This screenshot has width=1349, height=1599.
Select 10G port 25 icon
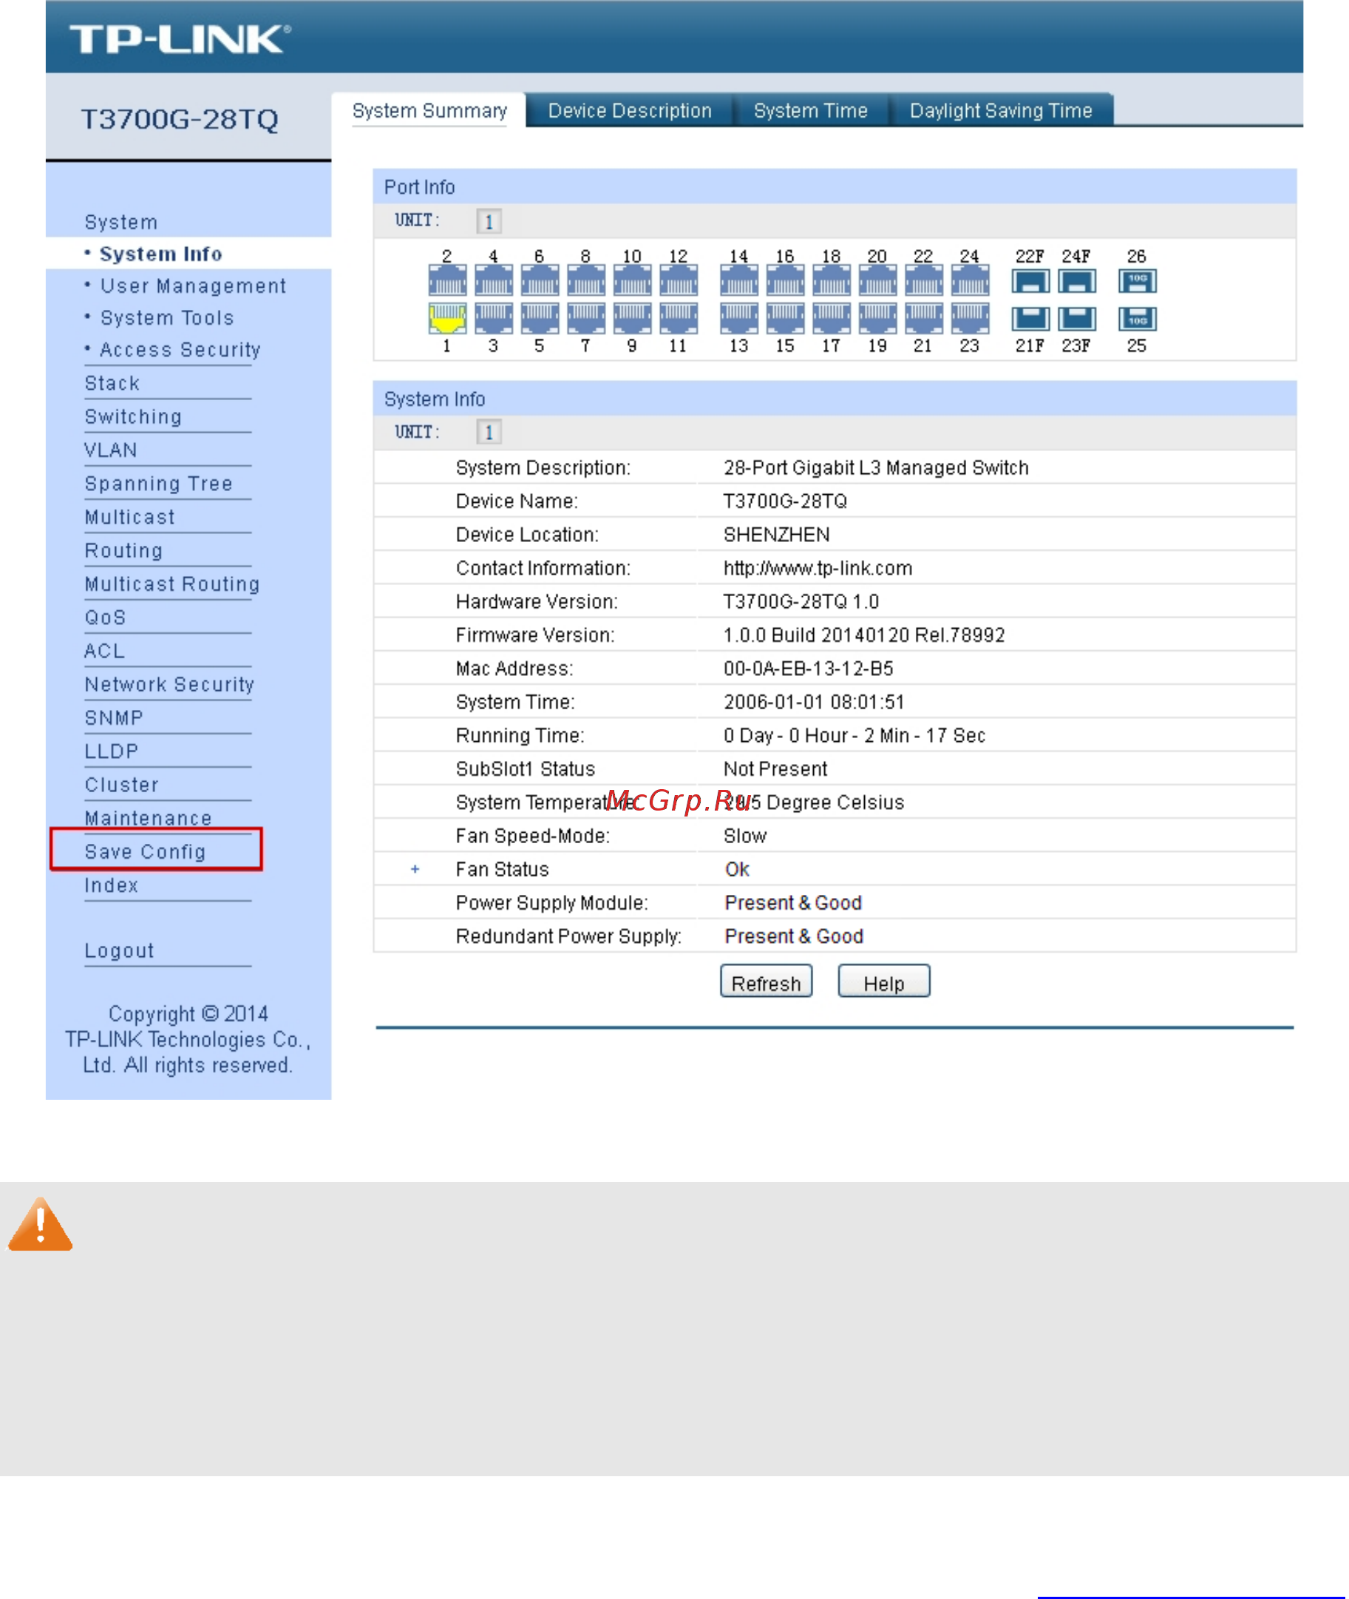coord(1137,318)
